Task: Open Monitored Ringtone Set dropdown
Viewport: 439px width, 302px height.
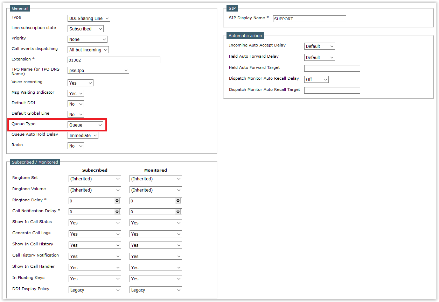Action: click(x=156, y=179)
